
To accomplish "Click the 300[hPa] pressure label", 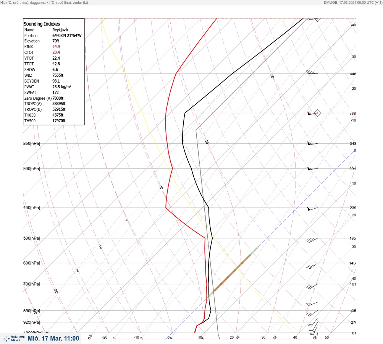I will tap(32, 169).
